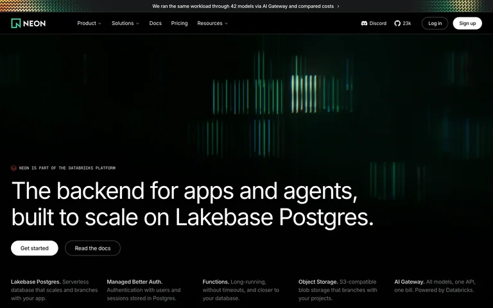Click the headline 'The backend for apps and agents'
The width and height of the screenshot is (493, 308).
(x=185, y=191)
